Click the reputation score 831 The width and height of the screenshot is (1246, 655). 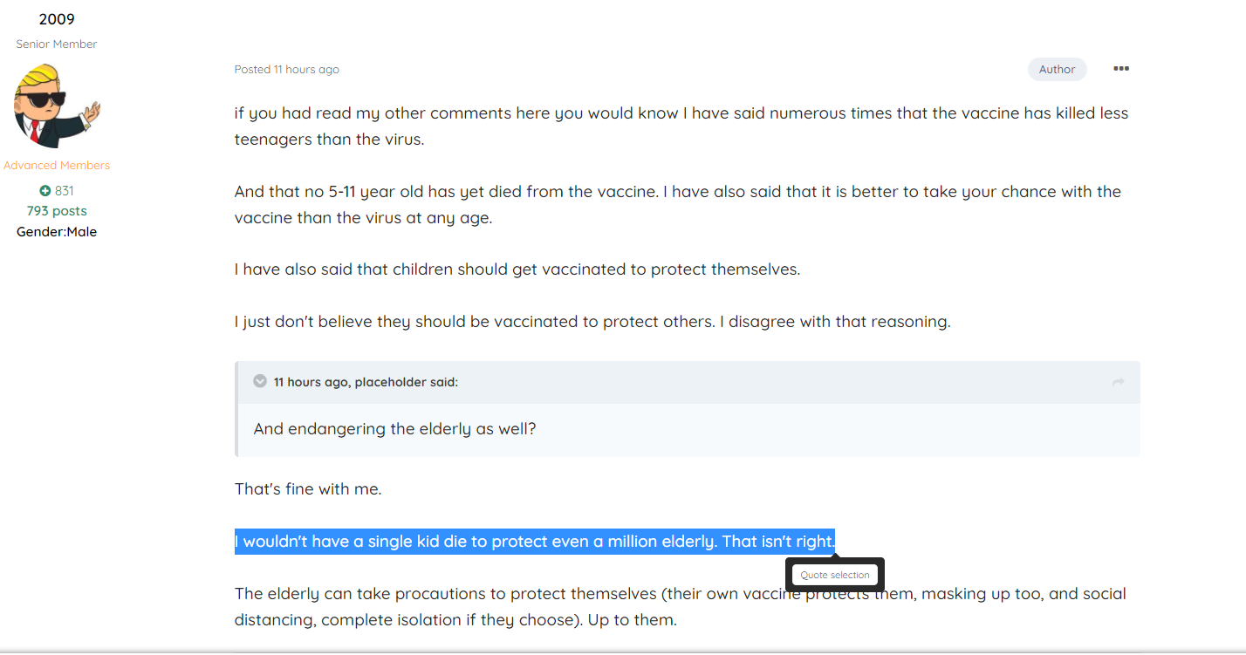65,190
